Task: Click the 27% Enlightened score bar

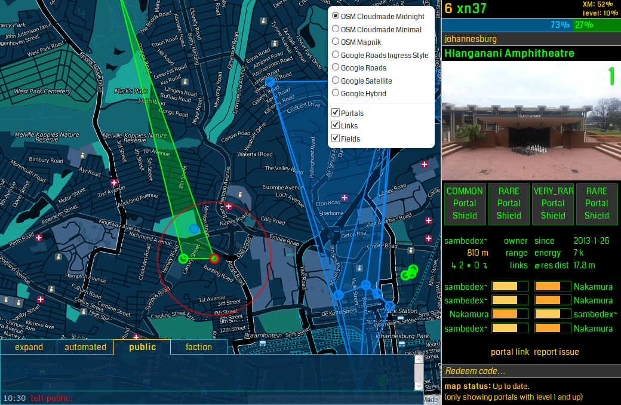Action: [597, 25]
